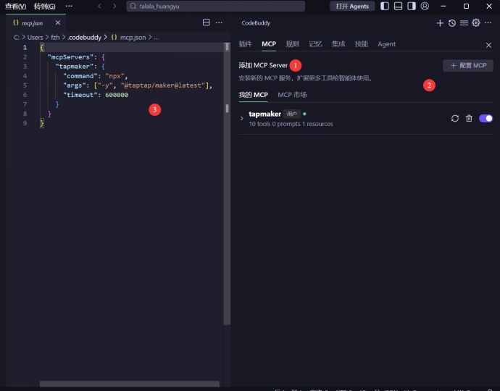The height and width of the screenshot is (391, 500).
Task: Click the 配置 MCP button
Action: click(468, 66)
